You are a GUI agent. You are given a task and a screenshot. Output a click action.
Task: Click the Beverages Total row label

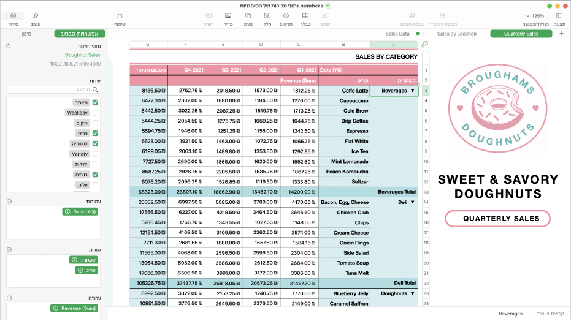coord(397,192)
